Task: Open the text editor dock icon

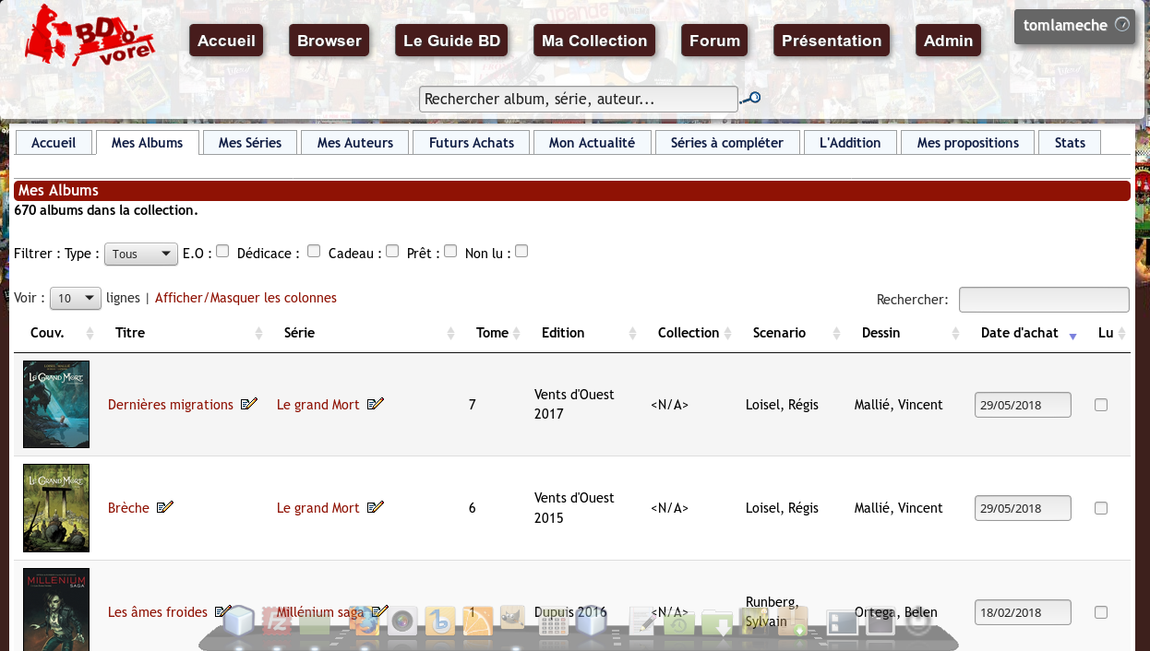Action: pos(641,621)
